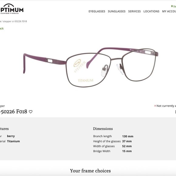Open the Sunglasses menu
176x176 pixels.
coord(117,11)
